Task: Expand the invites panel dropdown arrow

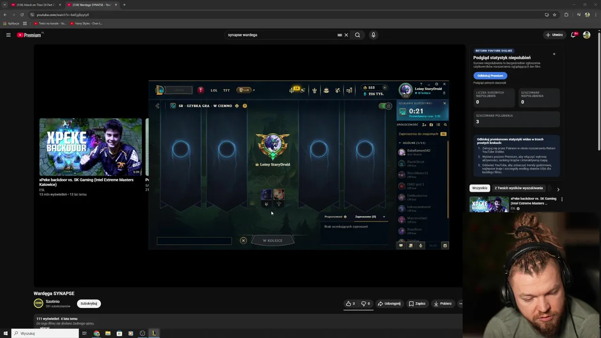Action: (384, 217)
